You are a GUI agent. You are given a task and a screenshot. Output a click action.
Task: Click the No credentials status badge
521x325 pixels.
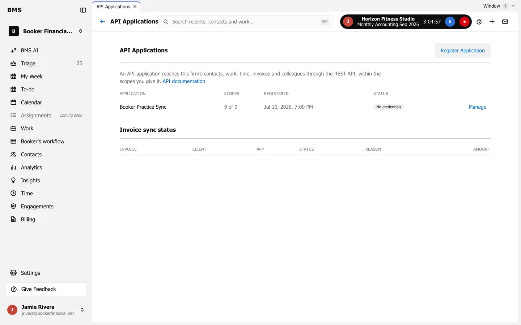click(x=389, y=107)
